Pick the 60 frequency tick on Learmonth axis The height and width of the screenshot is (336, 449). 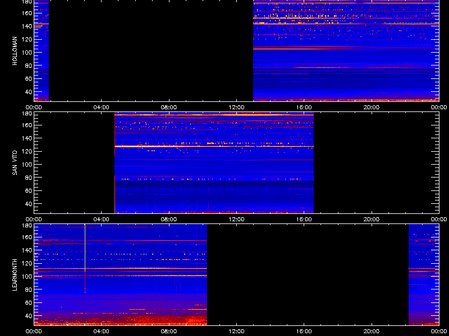click(29, 302)
